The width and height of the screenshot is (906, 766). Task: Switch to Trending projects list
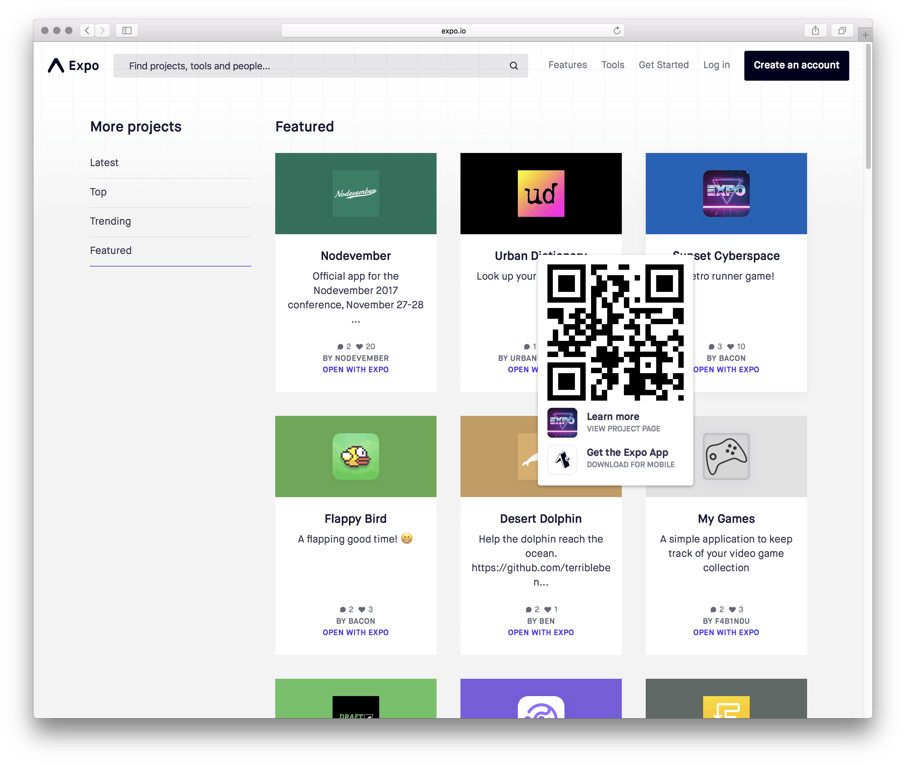pyautogui.click(x=110, y=221)
